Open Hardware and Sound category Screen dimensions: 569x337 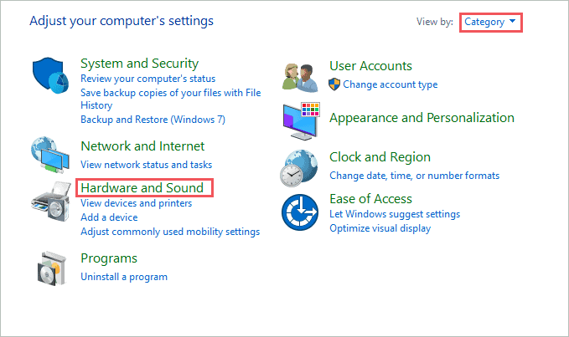tap(142, 188)
